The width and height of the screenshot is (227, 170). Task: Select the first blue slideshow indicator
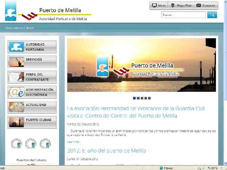pyautogui.click(x=134, y=98)
